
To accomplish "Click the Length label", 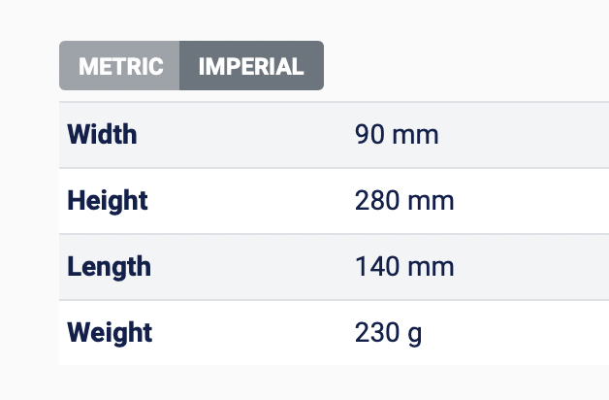I will [109, 267].
